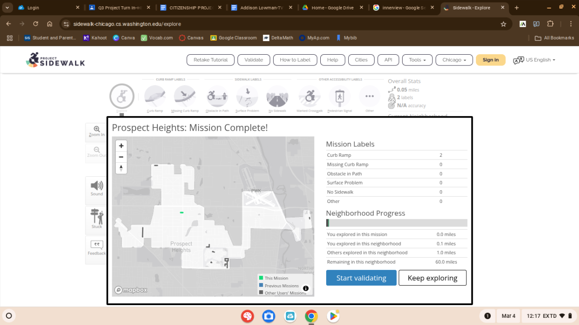Bookmark this page with the star icon

503,24
